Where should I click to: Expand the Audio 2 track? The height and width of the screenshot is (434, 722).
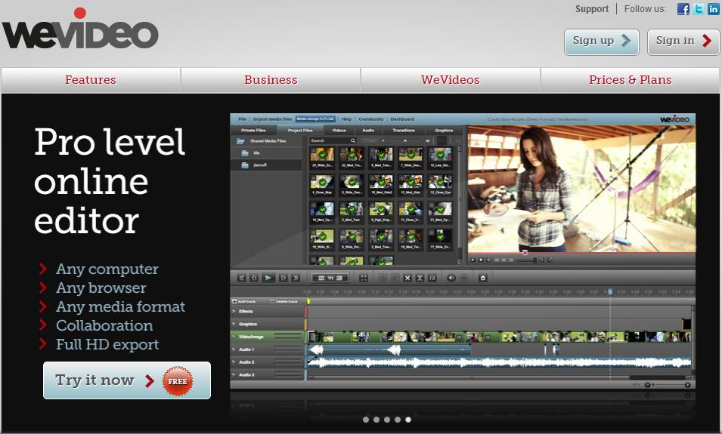click(x=234, y=362)
